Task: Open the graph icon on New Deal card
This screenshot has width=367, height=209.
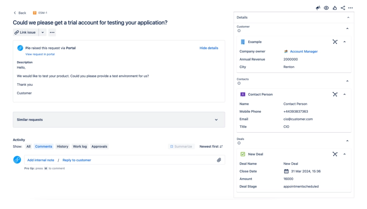Action: [x=335, y=154]
